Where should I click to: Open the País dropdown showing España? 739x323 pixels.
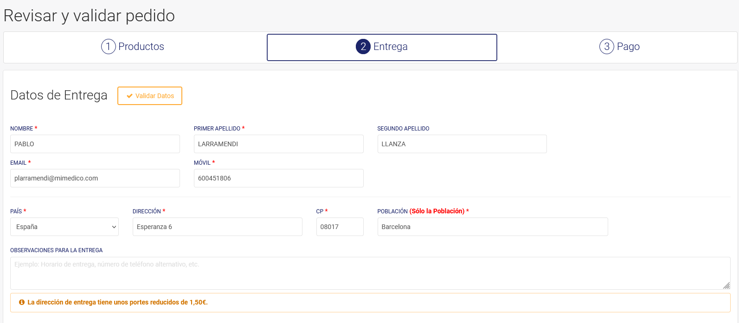click(x=64, y=227)
